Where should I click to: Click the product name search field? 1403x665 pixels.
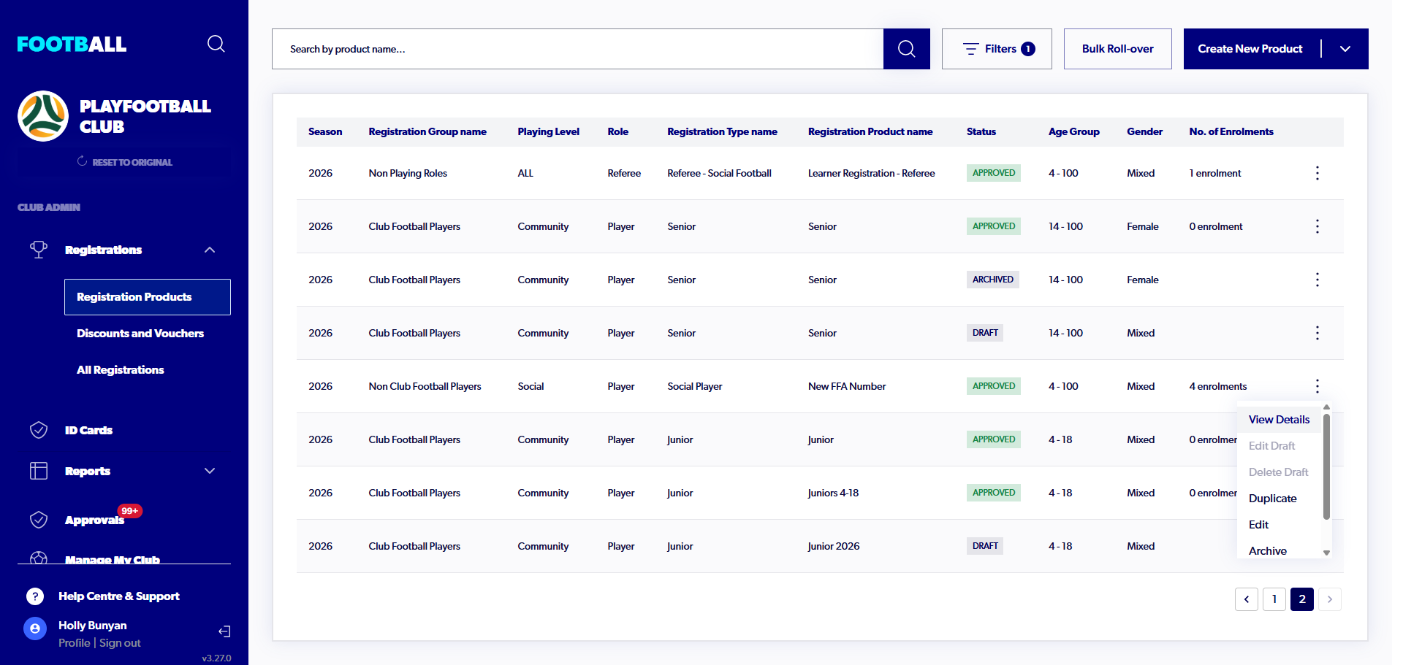577,49
